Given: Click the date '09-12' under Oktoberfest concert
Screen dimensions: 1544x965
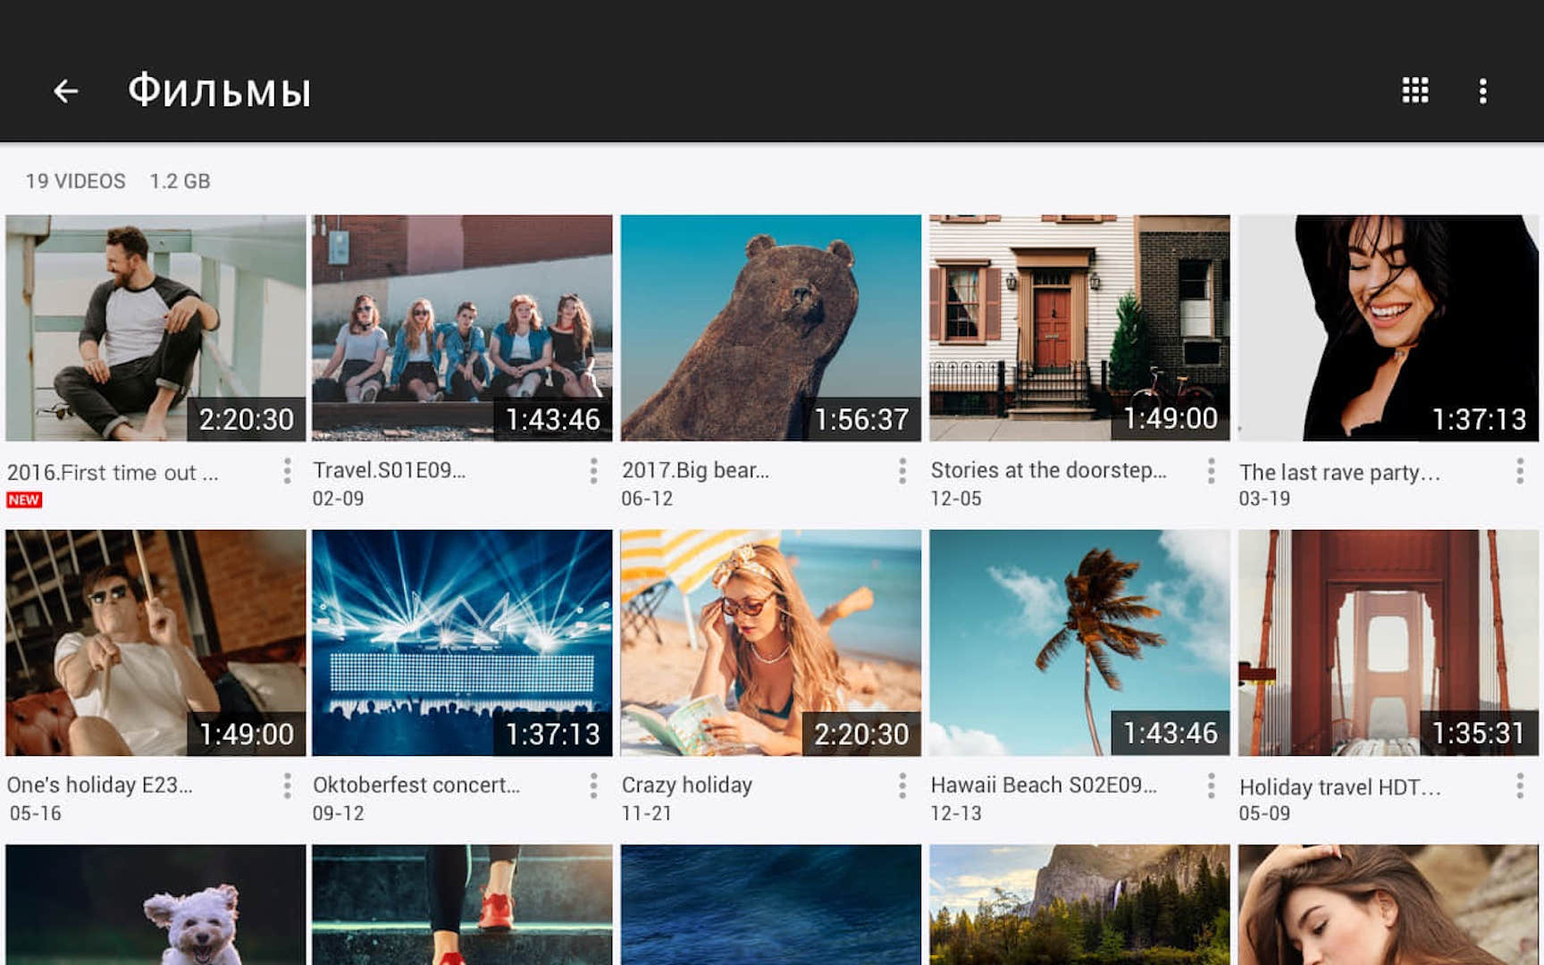Looking at the screenshot, I should (x=338, y=813).
